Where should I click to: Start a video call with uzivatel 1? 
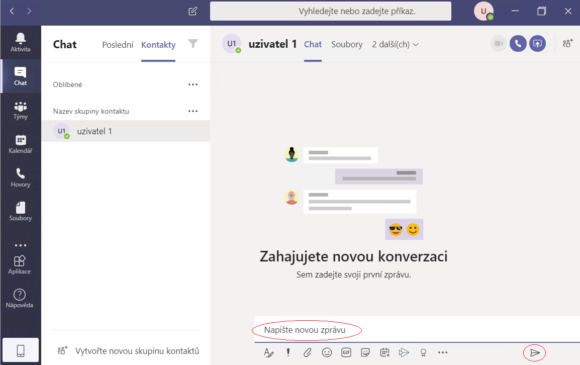point(499,44)
